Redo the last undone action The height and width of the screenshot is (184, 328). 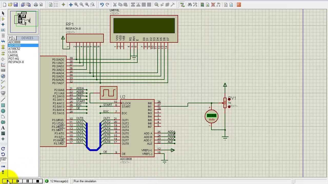pyautogui.click(x=107, y=5)
